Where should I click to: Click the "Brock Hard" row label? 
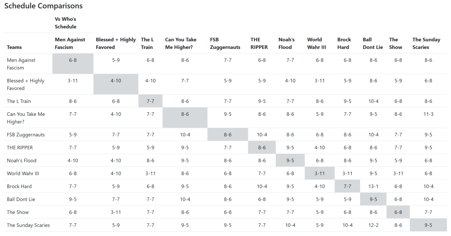[x=19, y=186]
